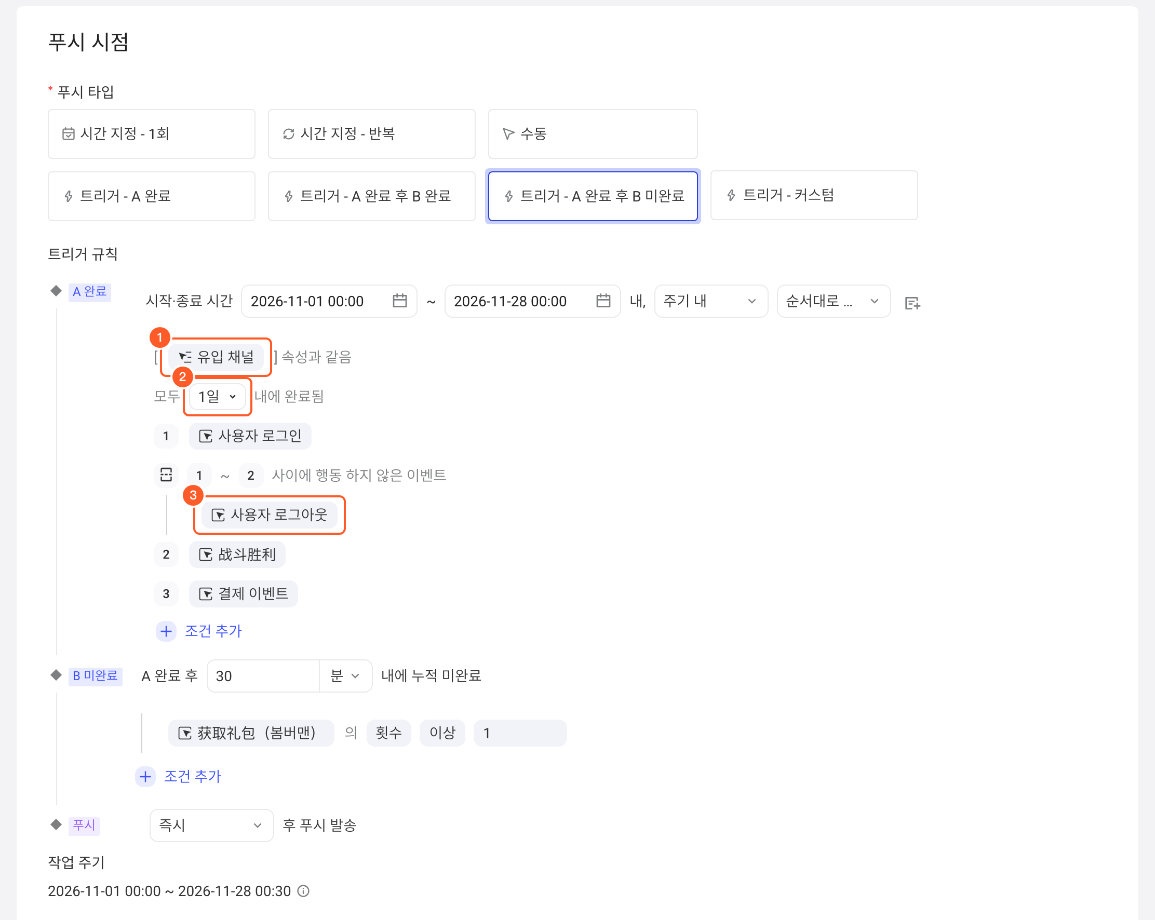
Task: Click the start time field 2026-11-01 00:00
Action: (x=329, y=301)
